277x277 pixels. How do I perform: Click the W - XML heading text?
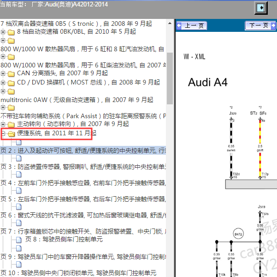pos(194,57)
